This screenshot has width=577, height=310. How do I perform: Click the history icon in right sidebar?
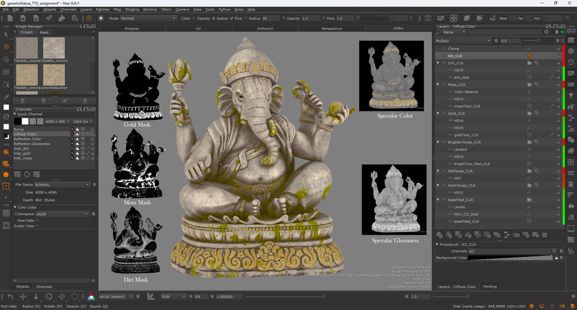tap(571, 62)
